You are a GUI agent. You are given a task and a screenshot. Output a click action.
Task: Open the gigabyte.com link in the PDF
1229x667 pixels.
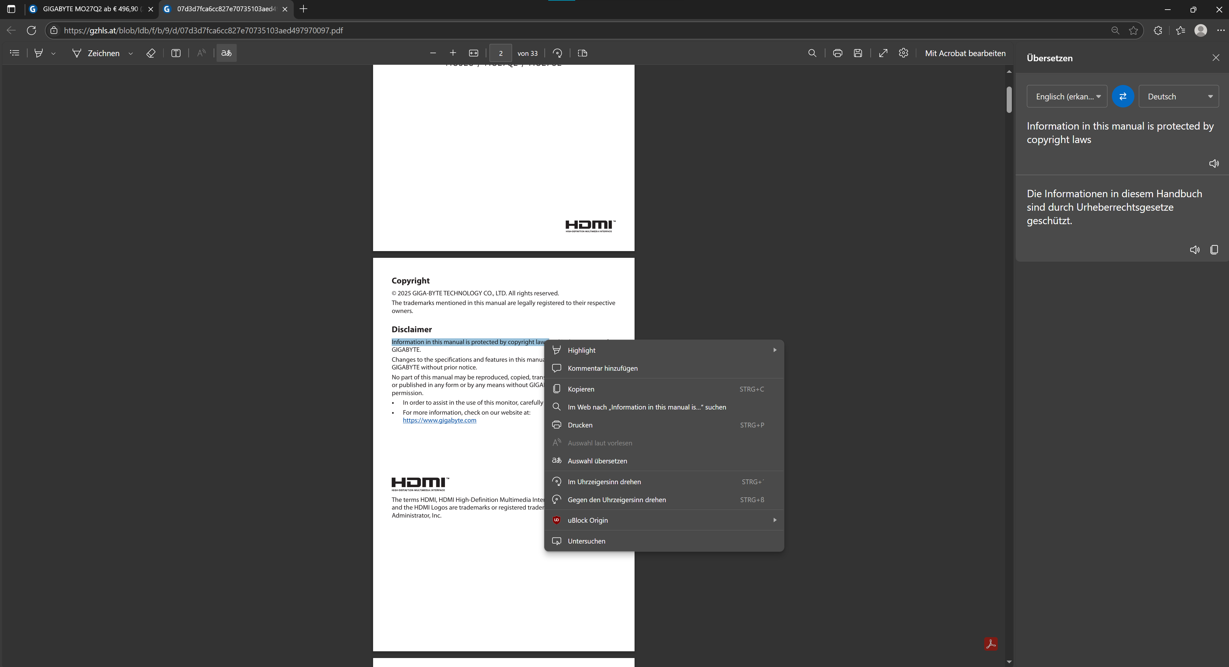tap(439, 420)
